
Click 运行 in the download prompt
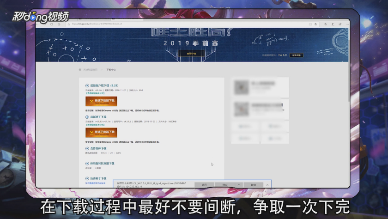[x=204, y=185]
